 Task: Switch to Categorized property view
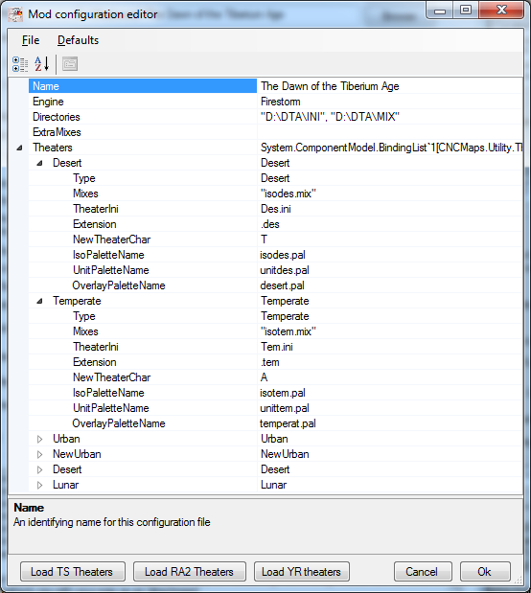click(20, 64)
